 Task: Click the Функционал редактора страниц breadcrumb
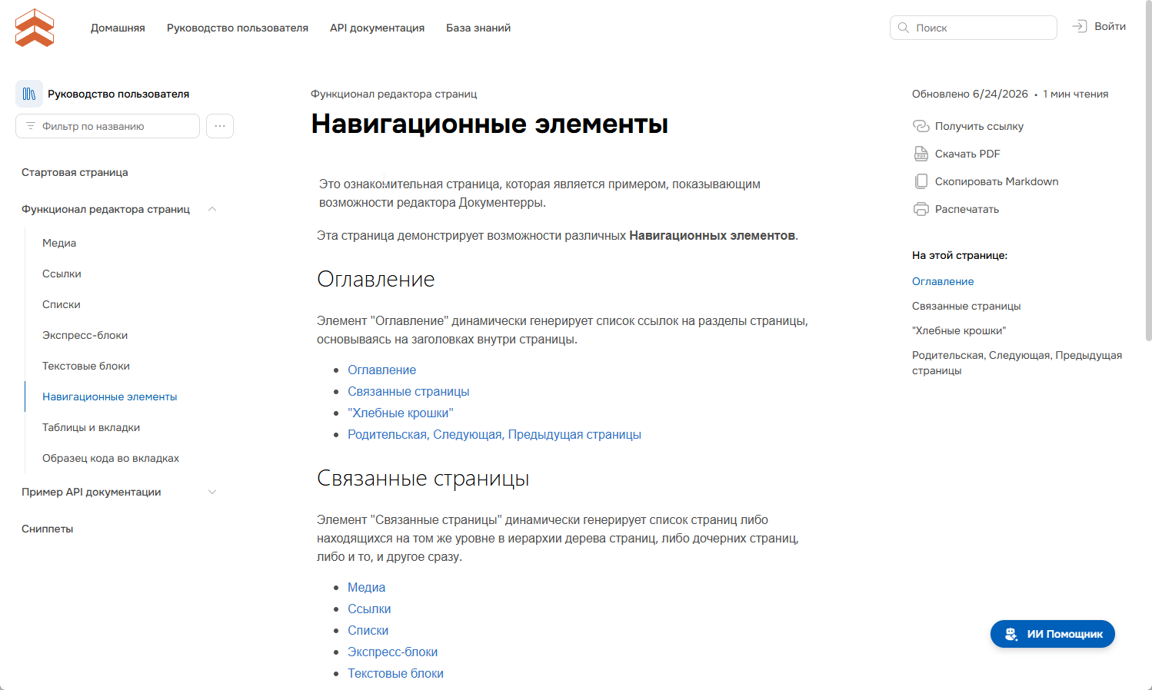(x=394, y=94)
